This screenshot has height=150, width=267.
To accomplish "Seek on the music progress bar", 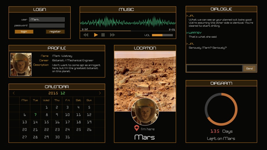I will [128, 31].
